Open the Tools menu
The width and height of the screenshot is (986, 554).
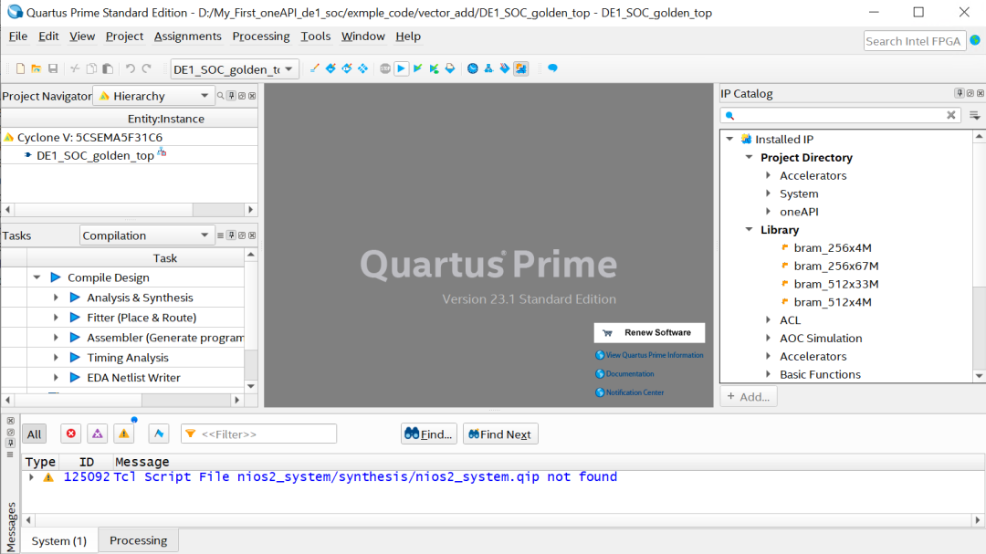(315, 37)
